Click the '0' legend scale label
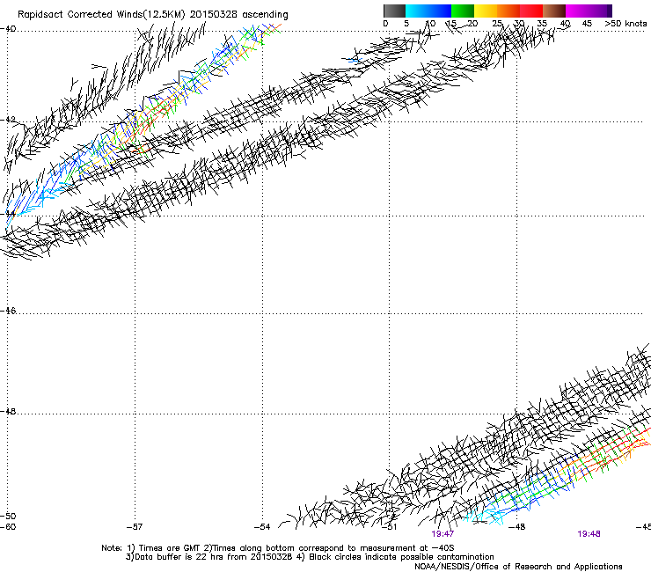651x572 pixels. (385, 24)
